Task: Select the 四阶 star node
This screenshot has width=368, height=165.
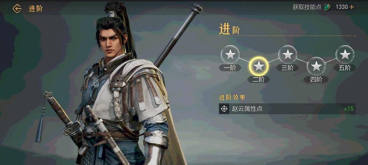Action: pos(316,66)
